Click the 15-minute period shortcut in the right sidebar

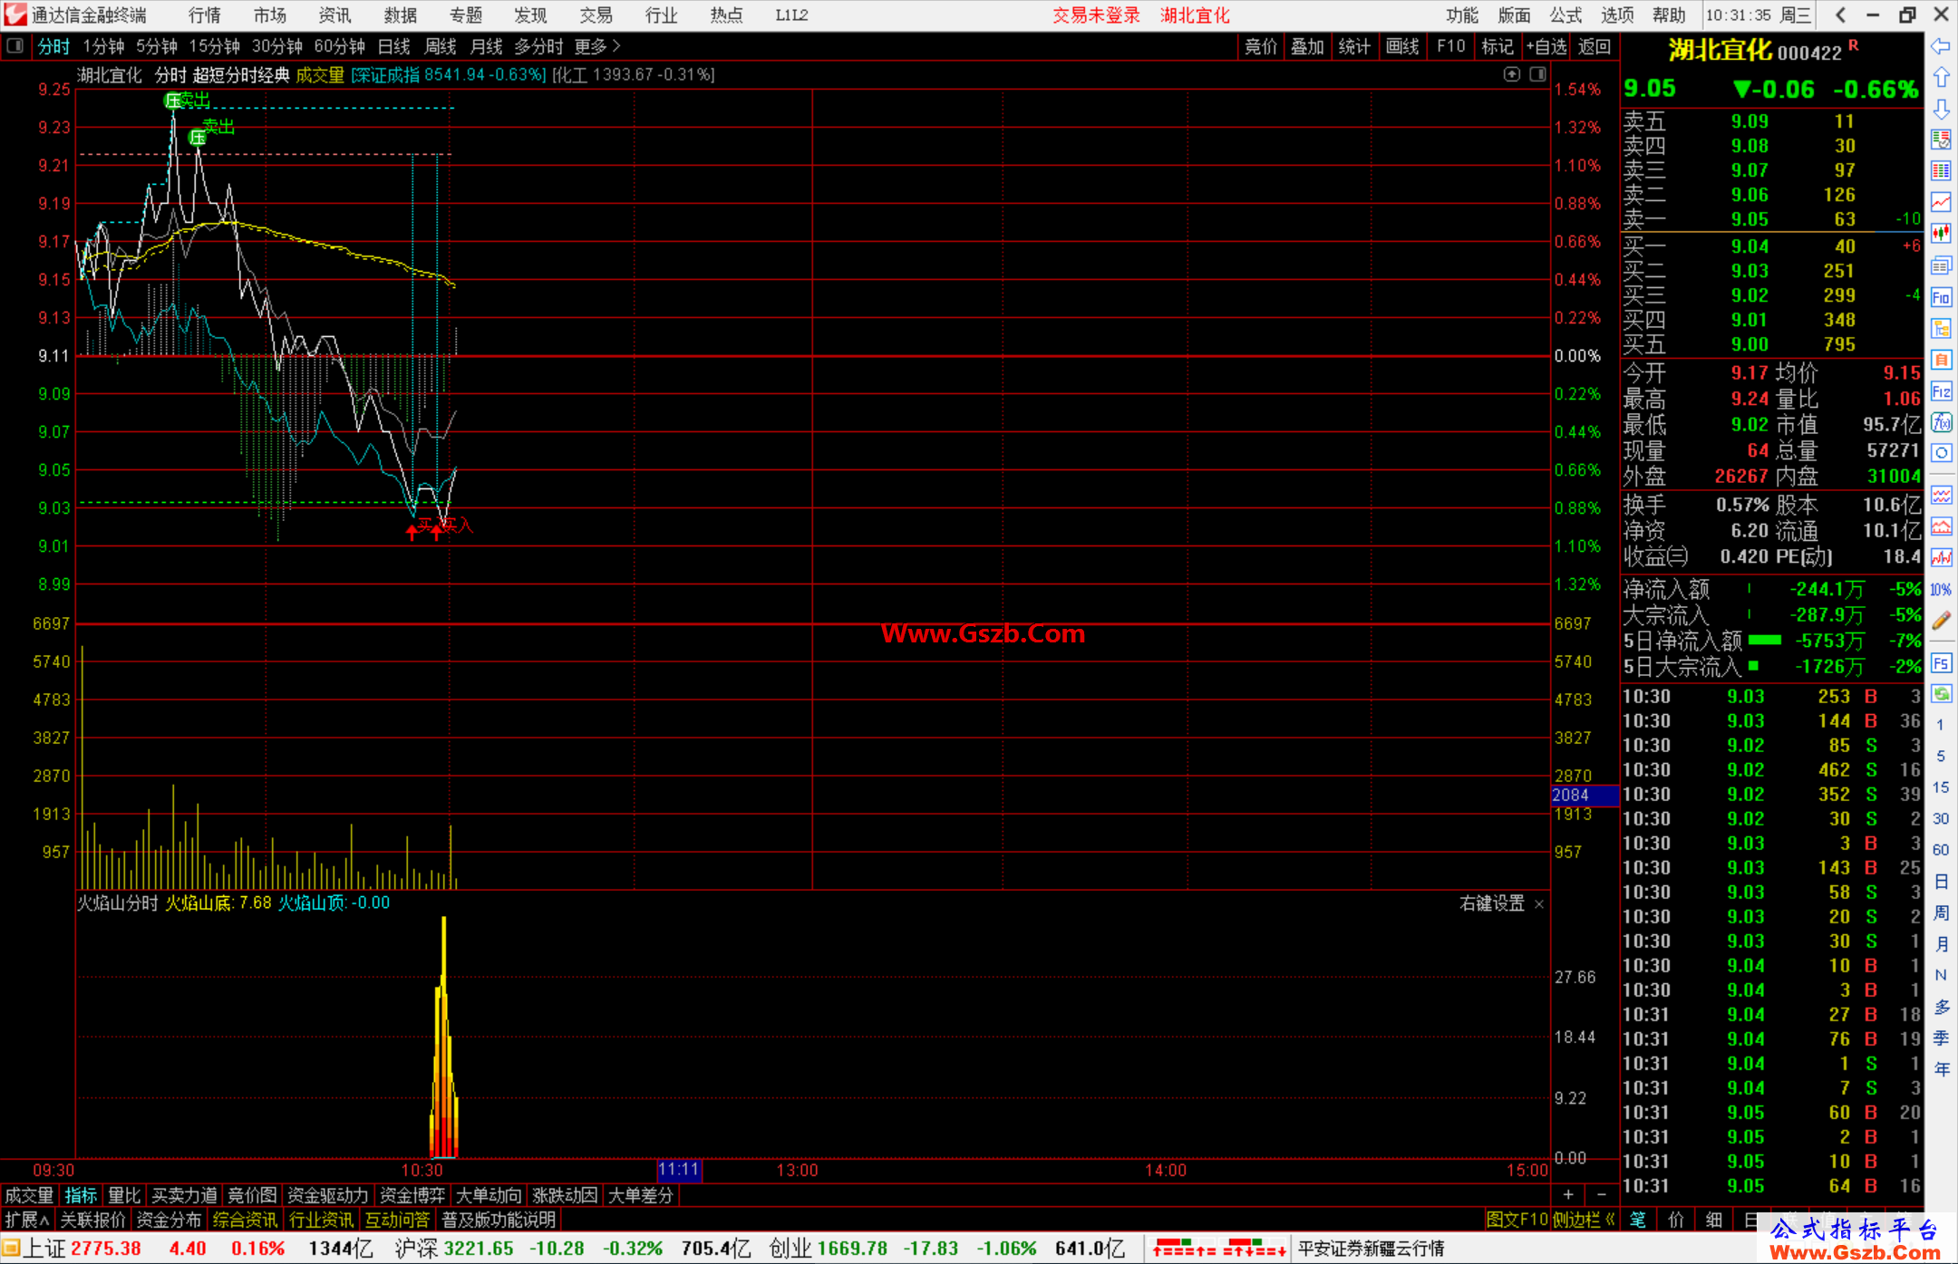[1941, 786]
